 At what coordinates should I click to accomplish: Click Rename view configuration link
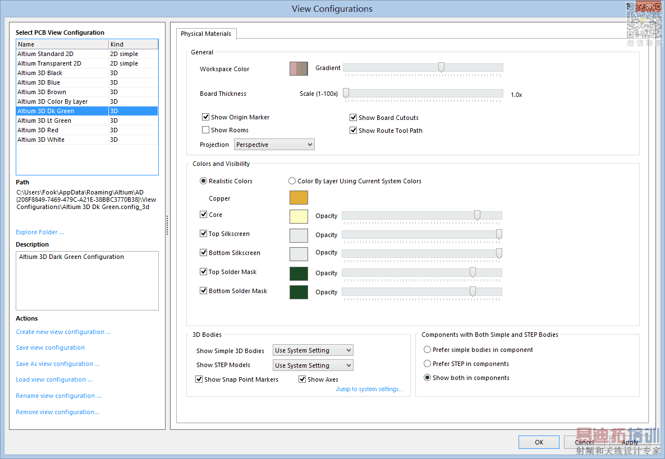coord(58,396)
